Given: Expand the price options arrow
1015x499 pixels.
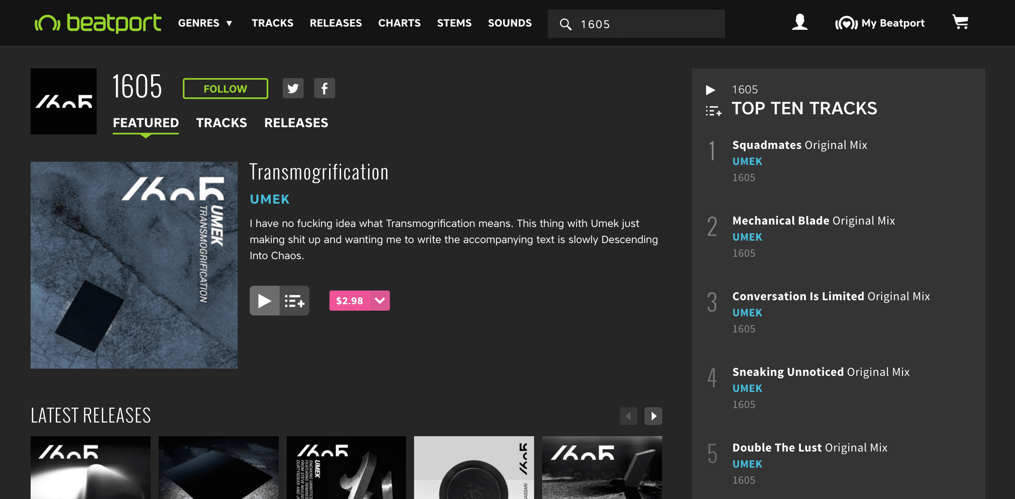Looking at the screenshot, I should [x=380, y=301].
